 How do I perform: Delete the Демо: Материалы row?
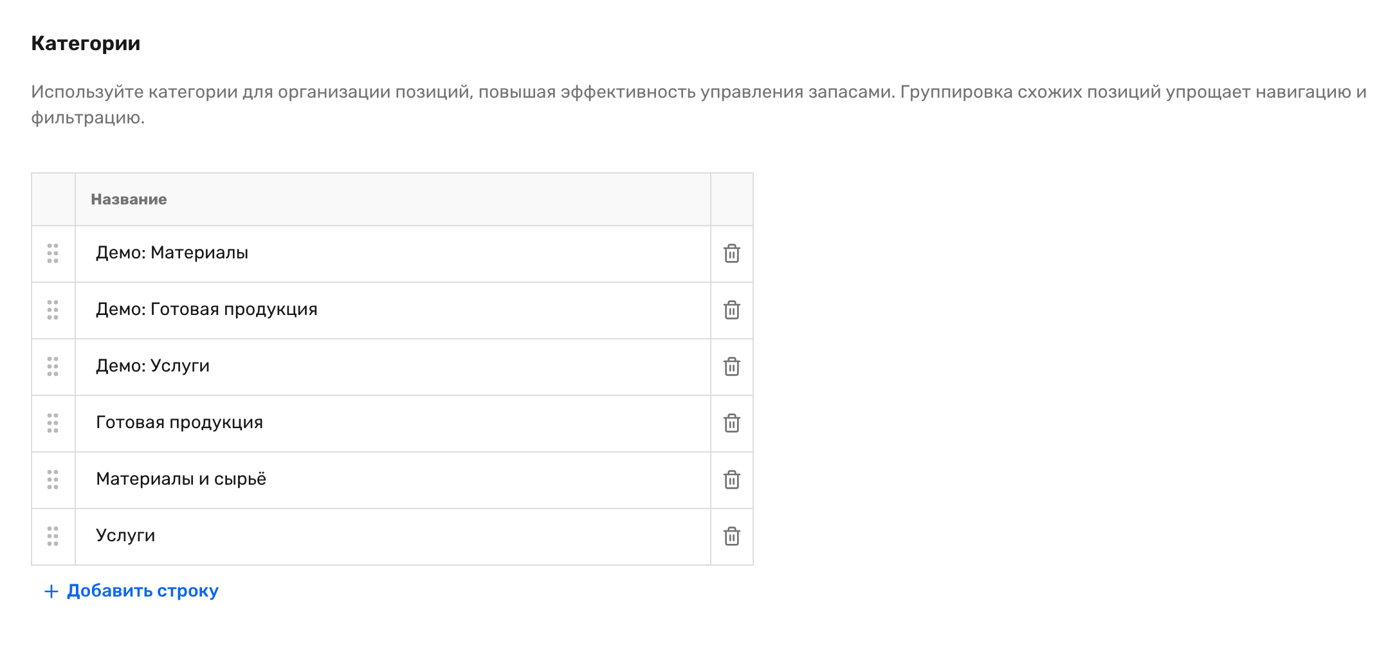pos(732,253)
